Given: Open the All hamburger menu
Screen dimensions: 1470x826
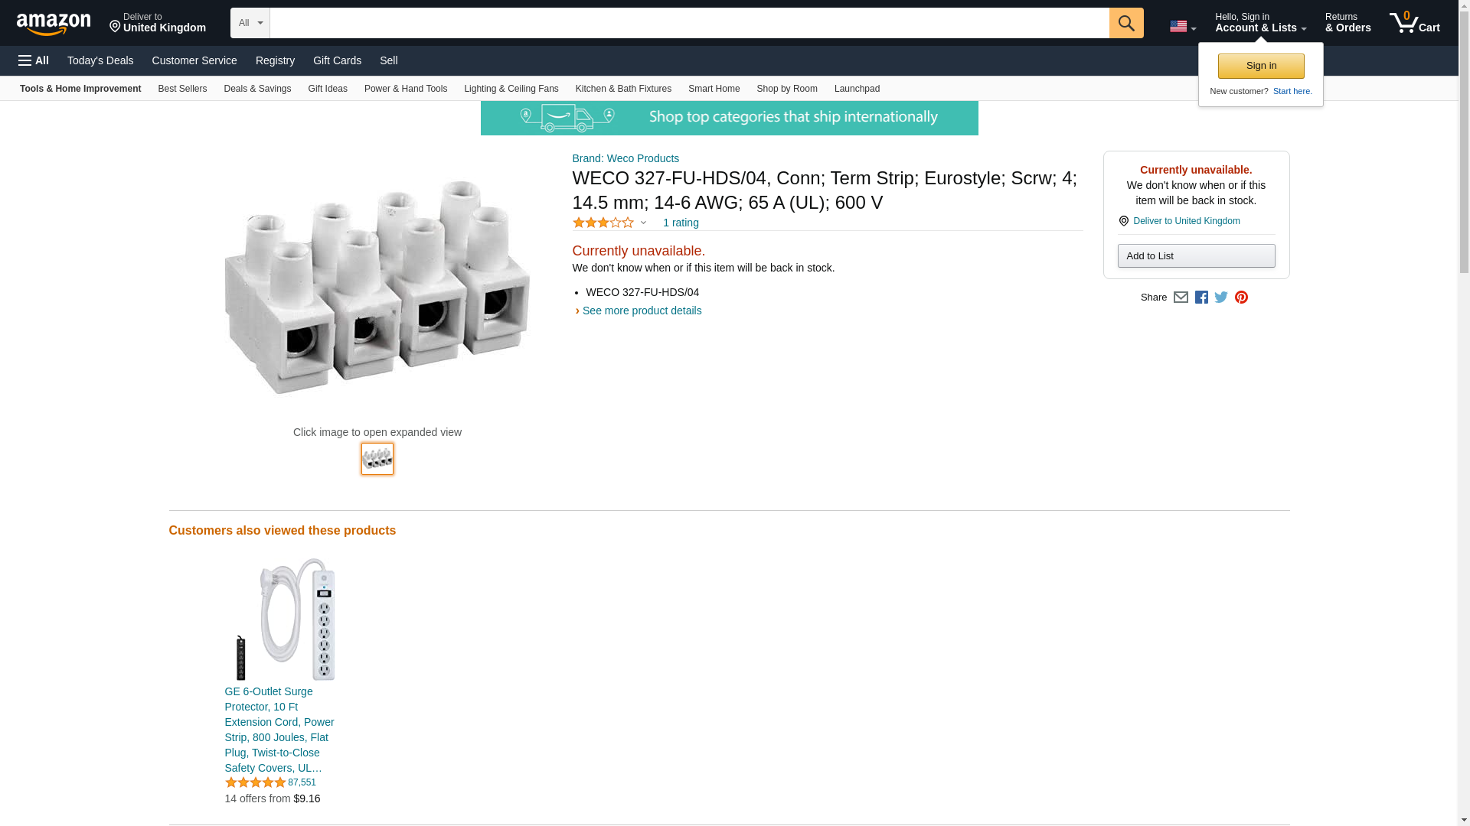Looking at the screenshot, I should coord(34,60).
